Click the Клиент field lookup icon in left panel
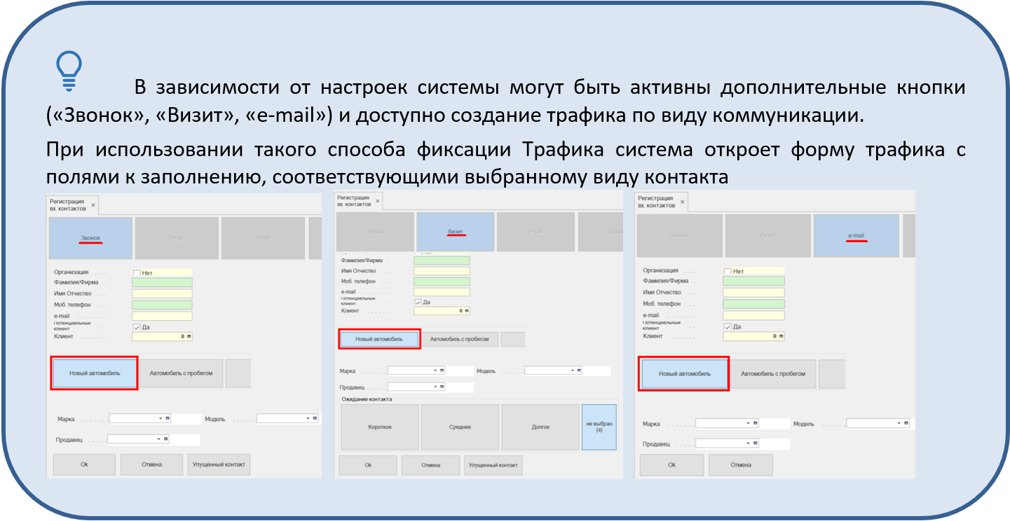 [189, 337]
